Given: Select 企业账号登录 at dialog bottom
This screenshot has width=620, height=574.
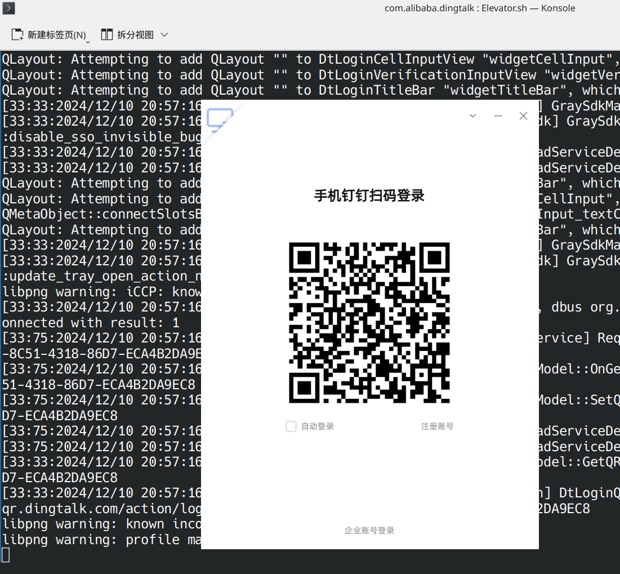Looking at the screenshot, I should click(x=369, y=531).
